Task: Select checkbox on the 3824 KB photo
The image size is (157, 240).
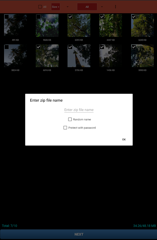Action: pos(7,47)
